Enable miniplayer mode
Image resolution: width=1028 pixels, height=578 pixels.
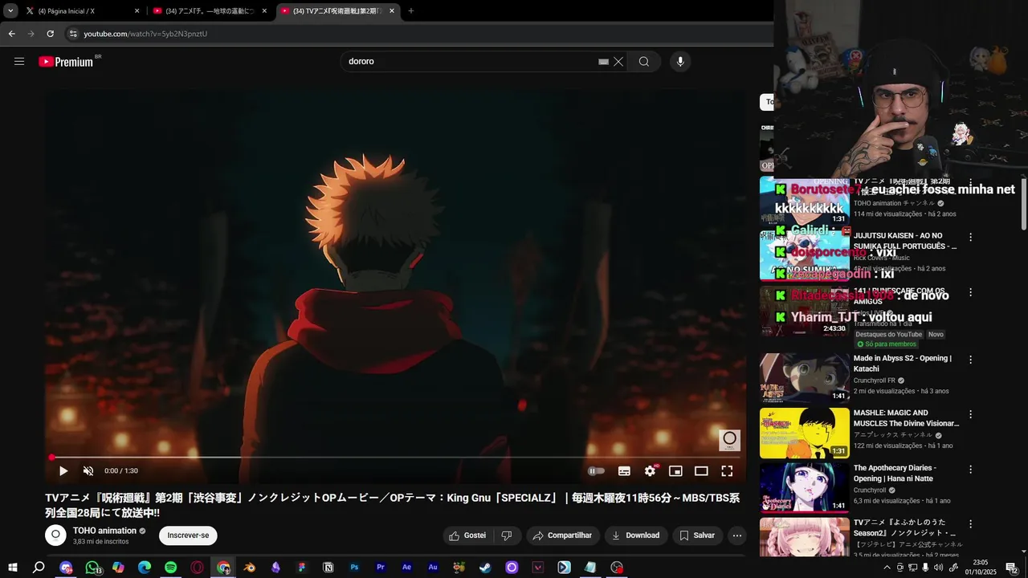pos(675,471)
